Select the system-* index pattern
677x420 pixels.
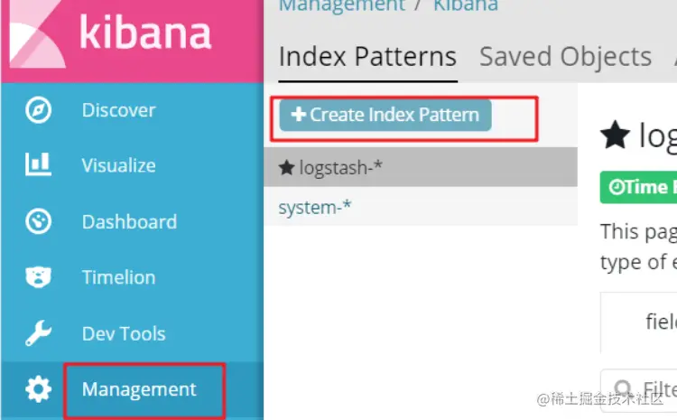click(315, 208)
